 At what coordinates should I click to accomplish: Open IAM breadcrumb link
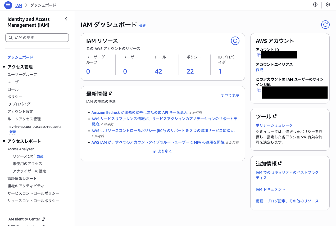point(19,5)
